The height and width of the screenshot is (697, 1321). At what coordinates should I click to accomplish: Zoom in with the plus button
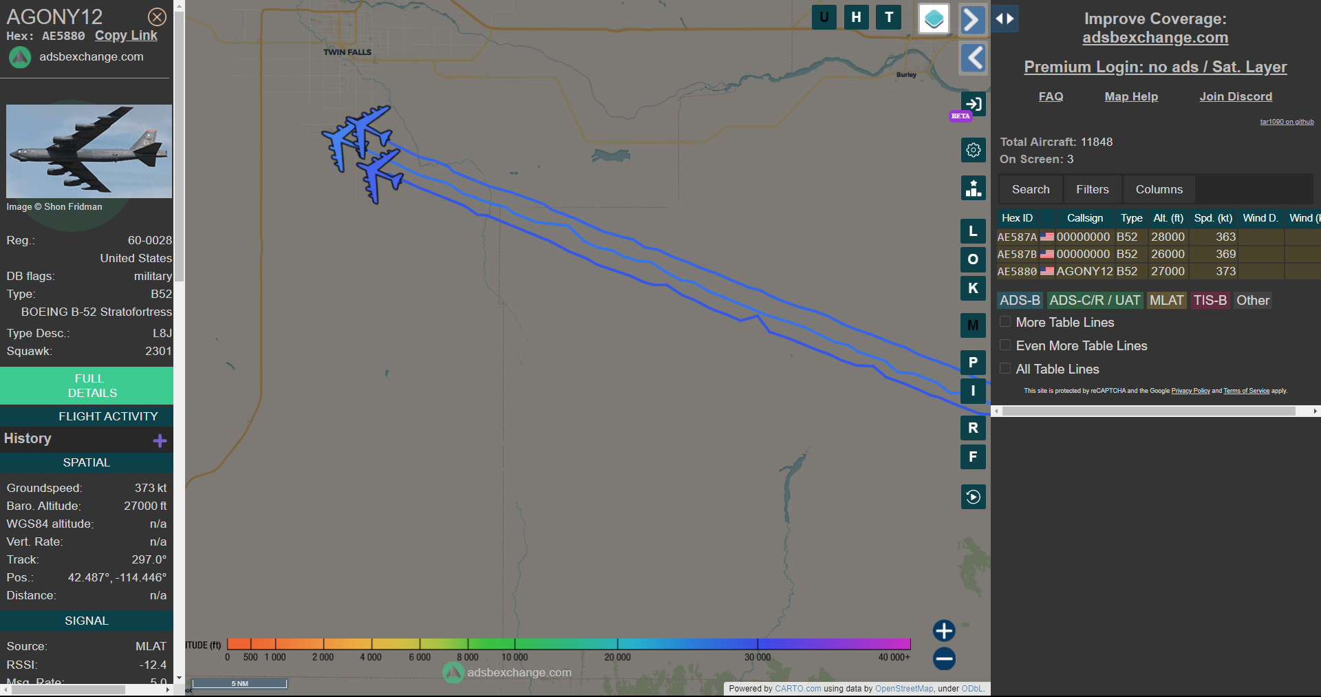(x=944, y=630)
